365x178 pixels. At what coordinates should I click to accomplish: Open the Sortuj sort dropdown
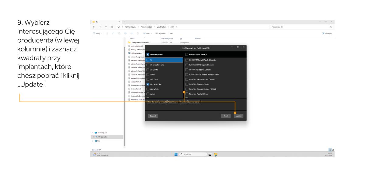pos(148,33)
